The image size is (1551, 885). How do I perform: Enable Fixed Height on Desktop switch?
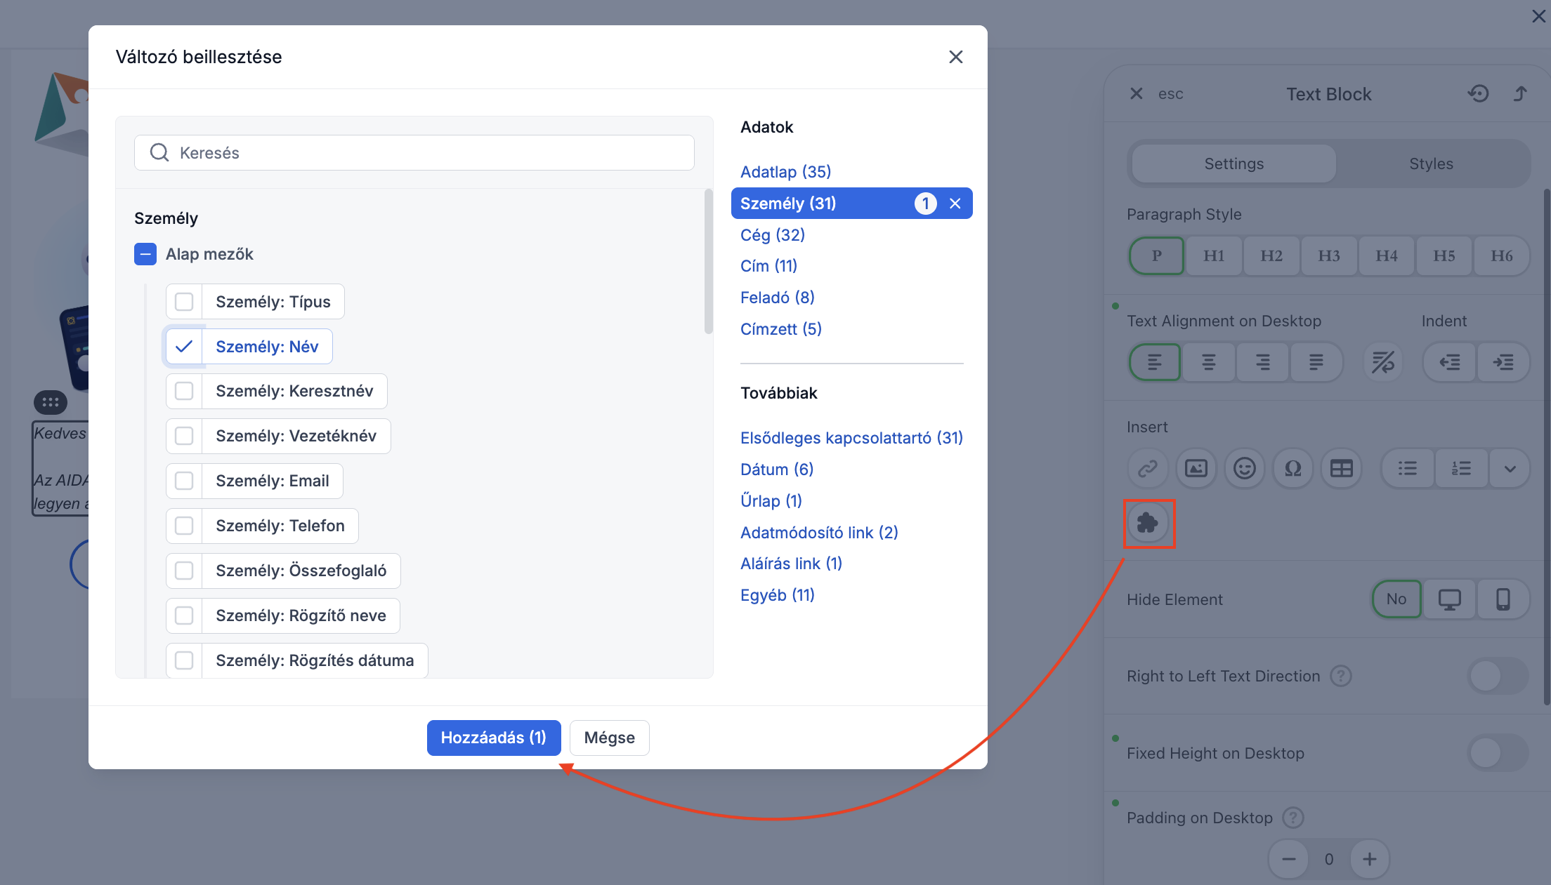(x=1498, y=753)
